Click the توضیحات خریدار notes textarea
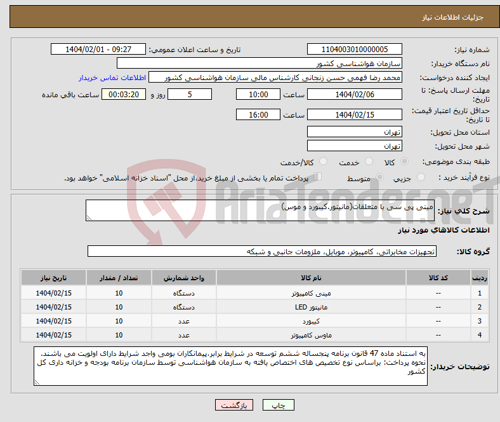This screenshot has height=422, width=500. [230, 366]
